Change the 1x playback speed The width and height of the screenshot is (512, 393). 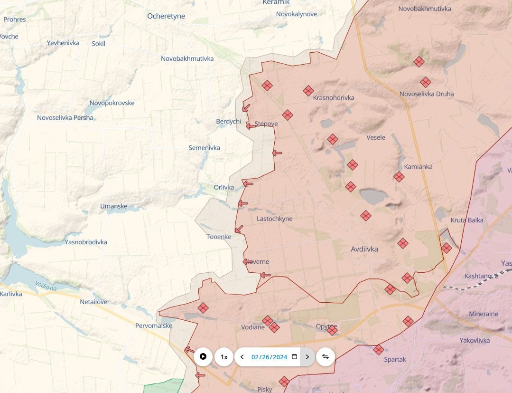pyautogui.click(x=224, y=357)
